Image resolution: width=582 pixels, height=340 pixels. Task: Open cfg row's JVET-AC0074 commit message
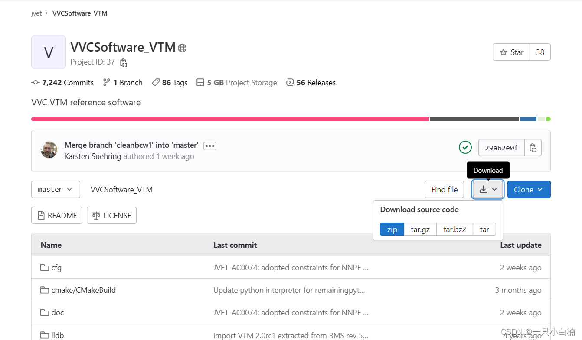tap(291, 268)
